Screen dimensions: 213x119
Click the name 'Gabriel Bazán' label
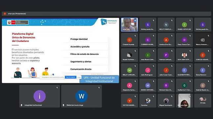pyautogui.click(x=202, y=90)
